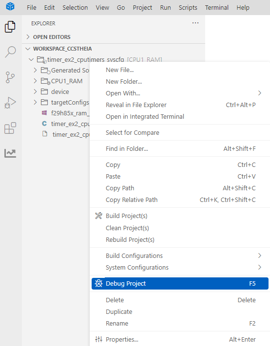Open the Terminal menu
This screenshot has height=346, width=270.
point(217,7)
